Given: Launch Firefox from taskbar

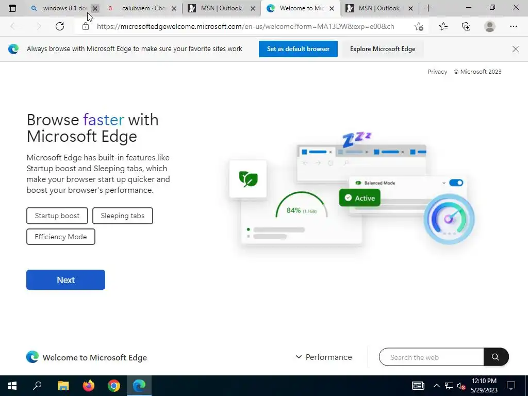Looking at the screenshot, I should 89,386.
